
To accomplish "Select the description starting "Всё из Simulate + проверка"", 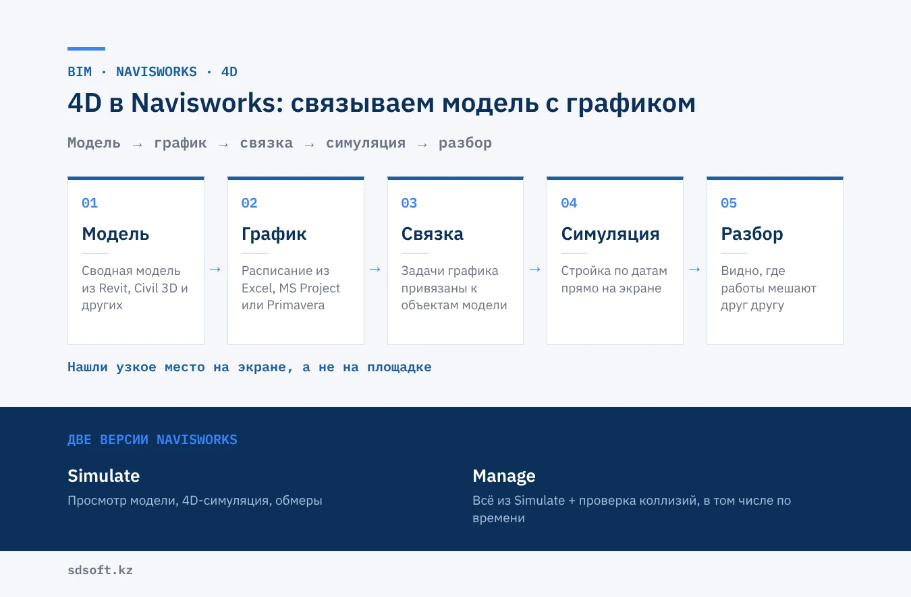I will tap(632, 509).
